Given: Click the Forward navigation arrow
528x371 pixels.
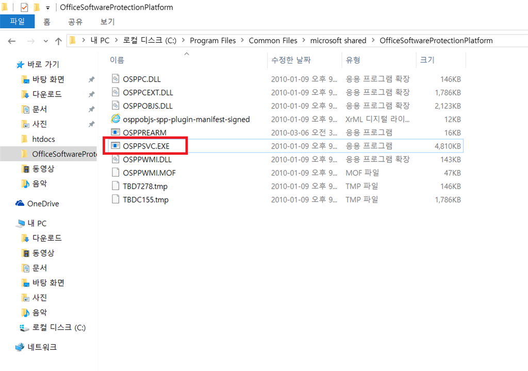Looking at the screenshot, I should coord(30,41).
